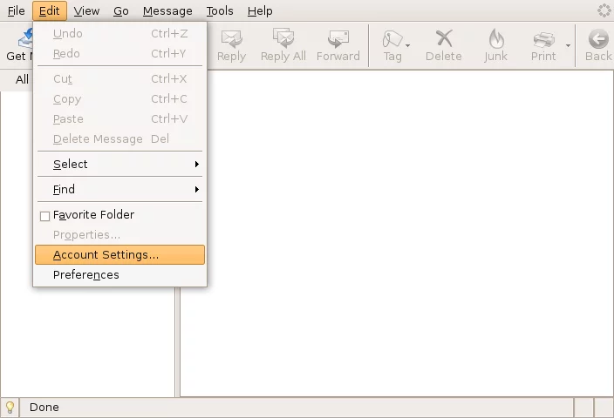The height and width of the screenshot is (418, 614).
Task: Click the Back navigation arrow icon
Action: tap(598, 38)
